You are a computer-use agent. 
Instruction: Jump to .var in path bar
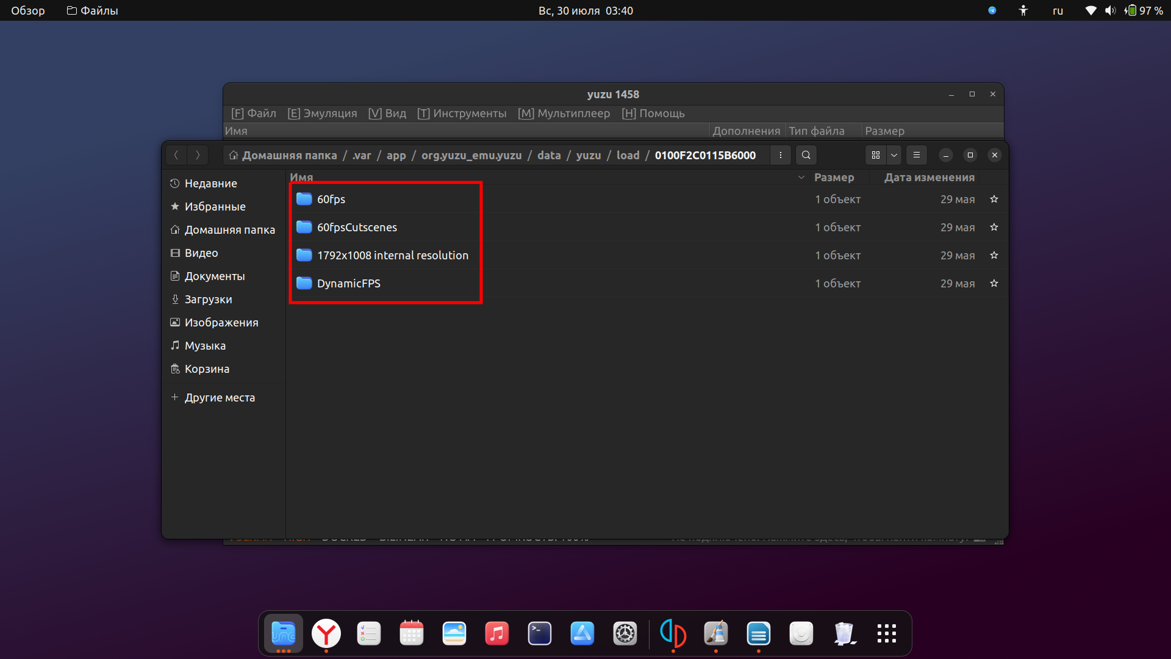point(361,155)
